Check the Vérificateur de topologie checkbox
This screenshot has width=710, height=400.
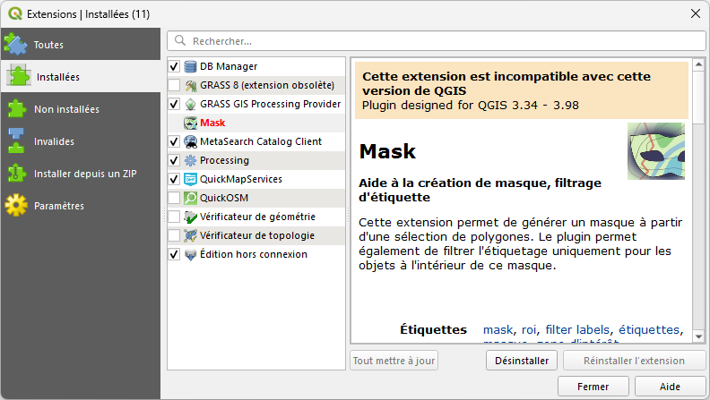[x=174, y=235]
